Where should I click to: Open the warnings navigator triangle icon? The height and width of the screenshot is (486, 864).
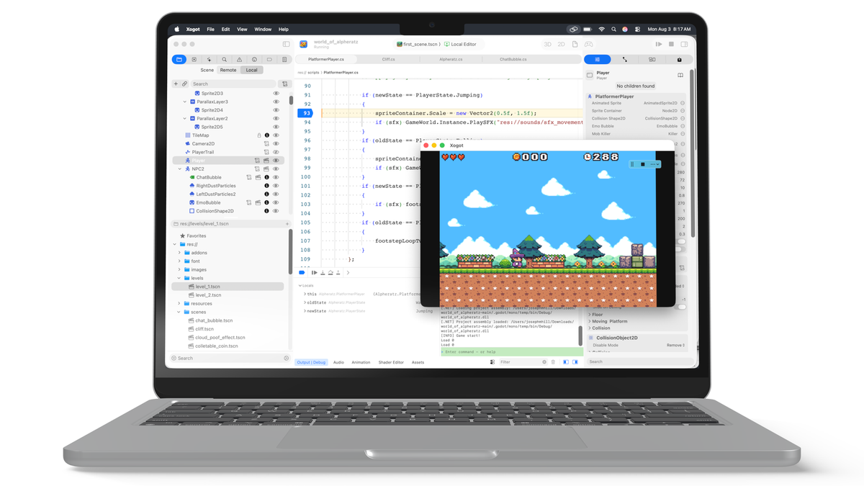pos(239,60)
